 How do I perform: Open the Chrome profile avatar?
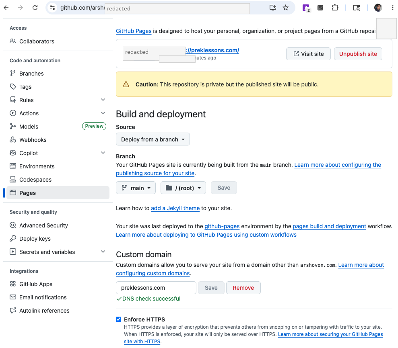378,8
